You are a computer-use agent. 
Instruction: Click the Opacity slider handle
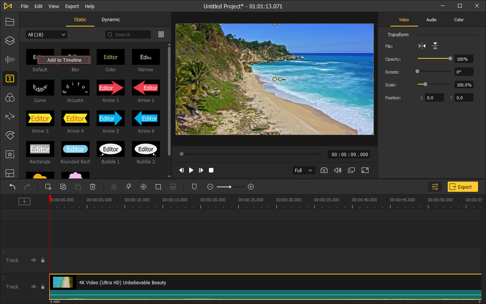(x=450, y=59)
